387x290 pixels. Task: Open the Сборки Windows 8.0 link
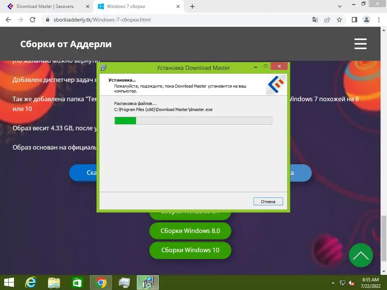click(190, 231)
